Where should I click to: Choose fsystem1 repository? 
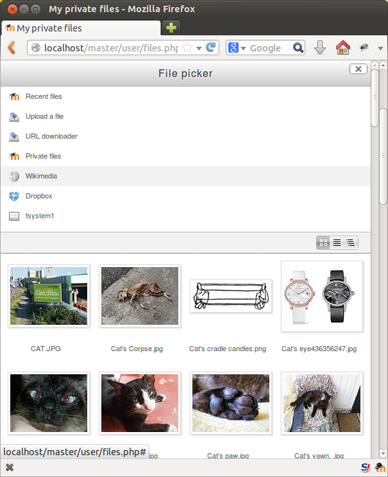click(185, 216)
